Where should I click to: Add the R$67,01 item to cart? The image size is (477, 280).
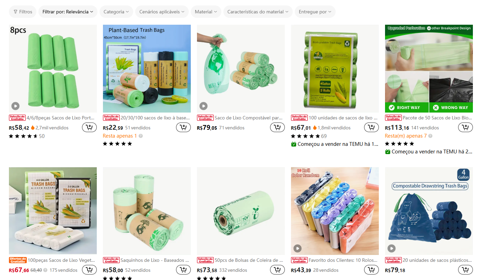pyautogui.click(x=371, y=128)
